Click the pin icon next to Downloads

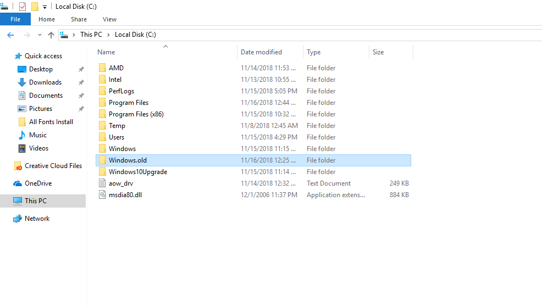pos(81,82)
